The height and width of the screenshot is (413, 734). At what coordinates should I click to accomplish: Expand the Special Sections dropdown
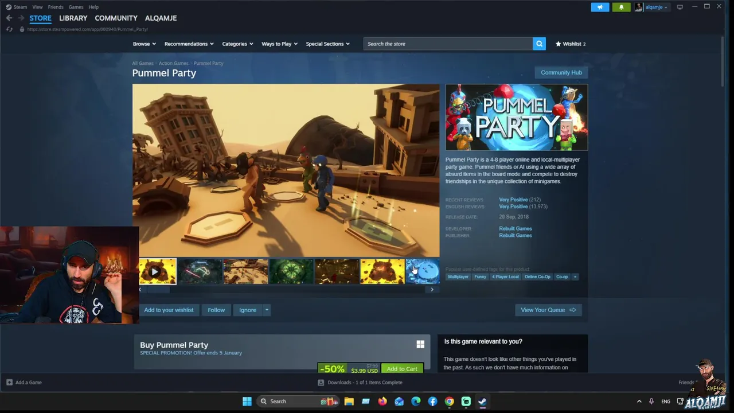coord(327,44)
